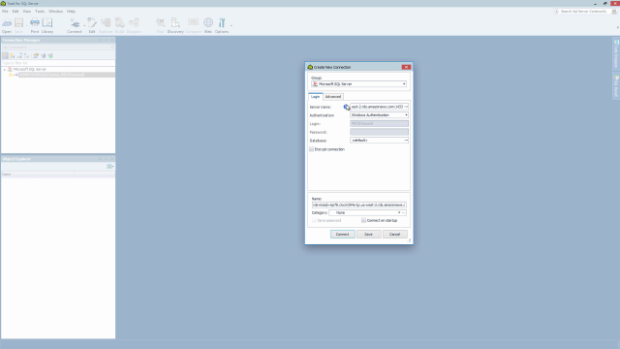Switch to the Login tab
This screenshot has height=349, width=620.
[315, 97]
